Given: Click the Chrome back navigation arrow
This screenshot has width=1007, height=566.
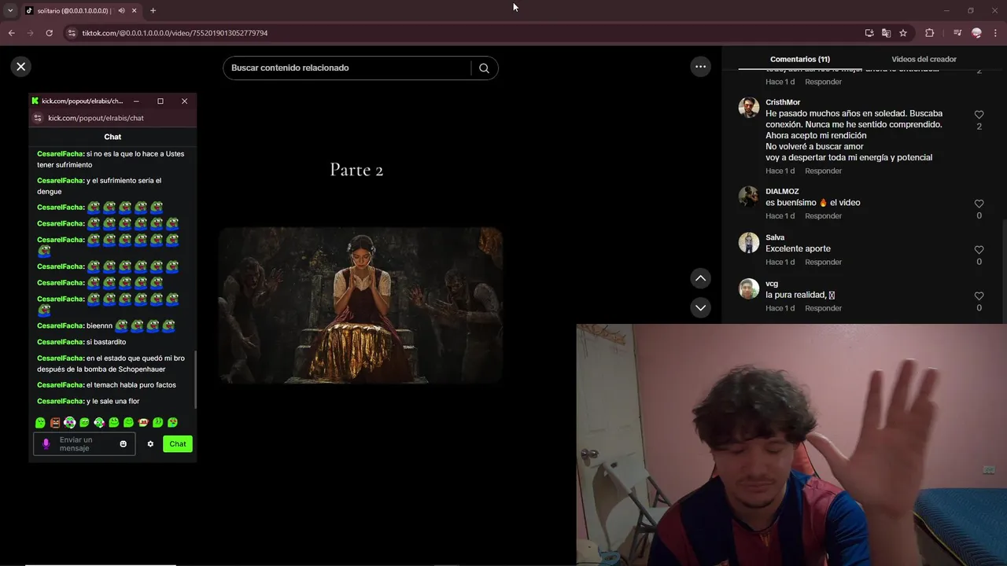Looking at the screenshot, I should coord(11,33).
